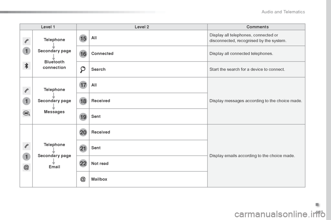Image resolution: width=331 pixels, height=220 pixels.
Task: Select the Bluetooth connection label
Action: (x=54, y=65)
